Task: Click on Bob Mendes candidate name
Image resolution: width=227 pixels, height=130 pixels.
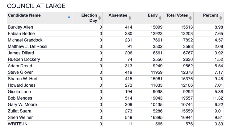Action: [x=20, y=98]
